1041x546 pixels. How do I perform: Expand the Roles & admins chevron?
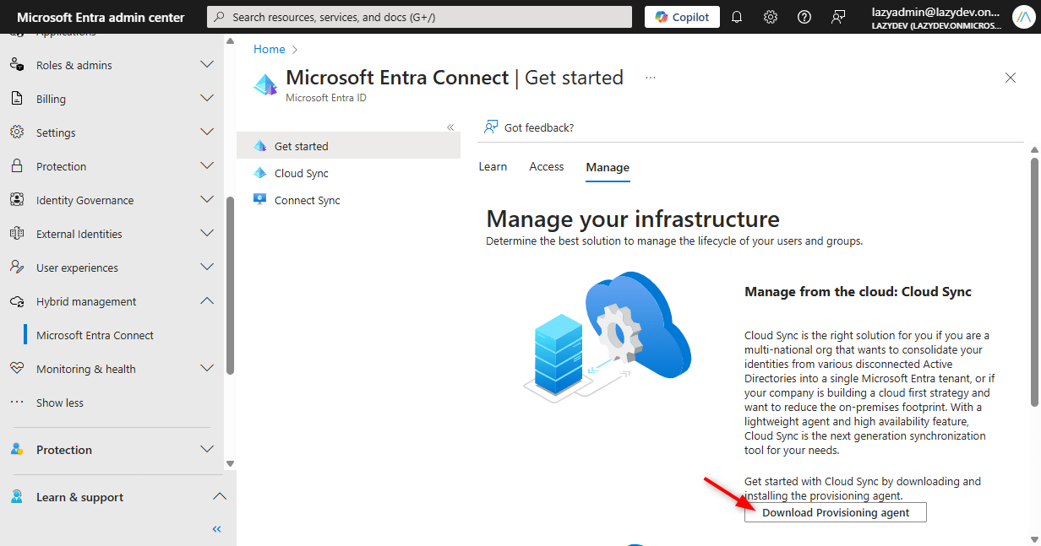click(207, 65)
